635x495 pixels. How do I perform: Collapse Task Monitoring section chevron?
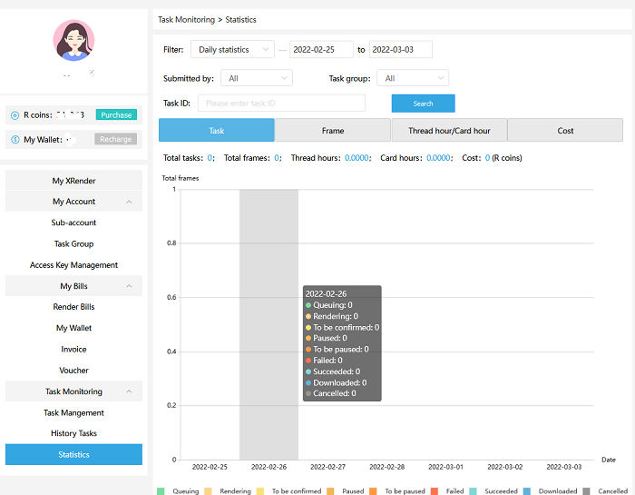129,391
